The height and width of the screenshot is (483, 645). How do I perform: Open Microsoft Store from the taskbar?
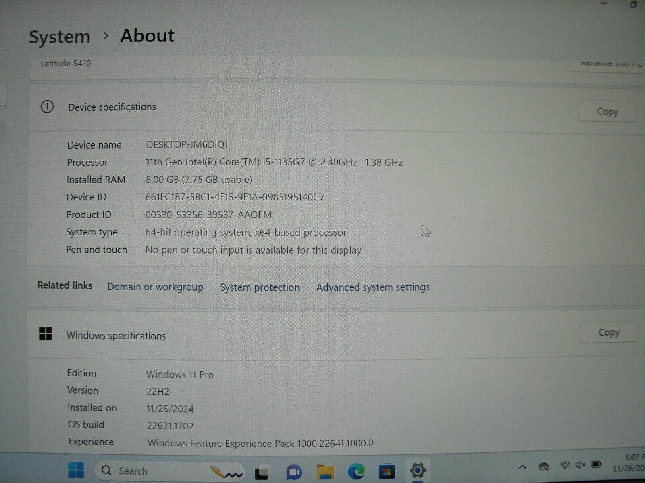pyautogui.click(x=386, y=470)
